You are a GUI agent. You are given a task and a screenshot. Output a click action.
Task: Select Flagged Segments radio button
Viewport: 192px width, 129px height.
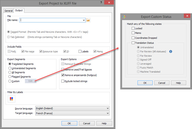coord(10,77)
